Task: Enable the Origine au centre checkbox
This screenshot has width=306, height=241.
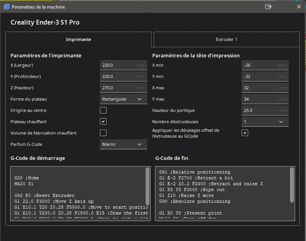Action: click(103, 110)
